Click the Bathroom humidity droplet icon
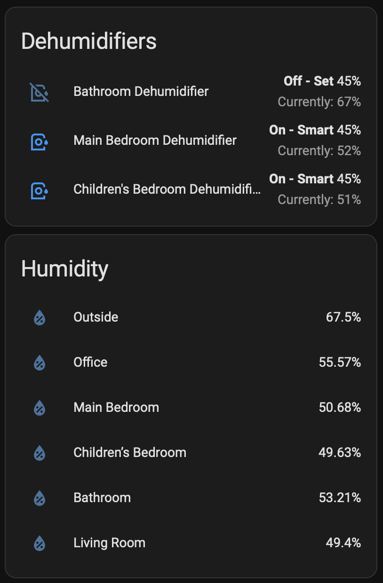Image resolution: width=383 pixels, height=583 pixels. [x=40, y=497]
